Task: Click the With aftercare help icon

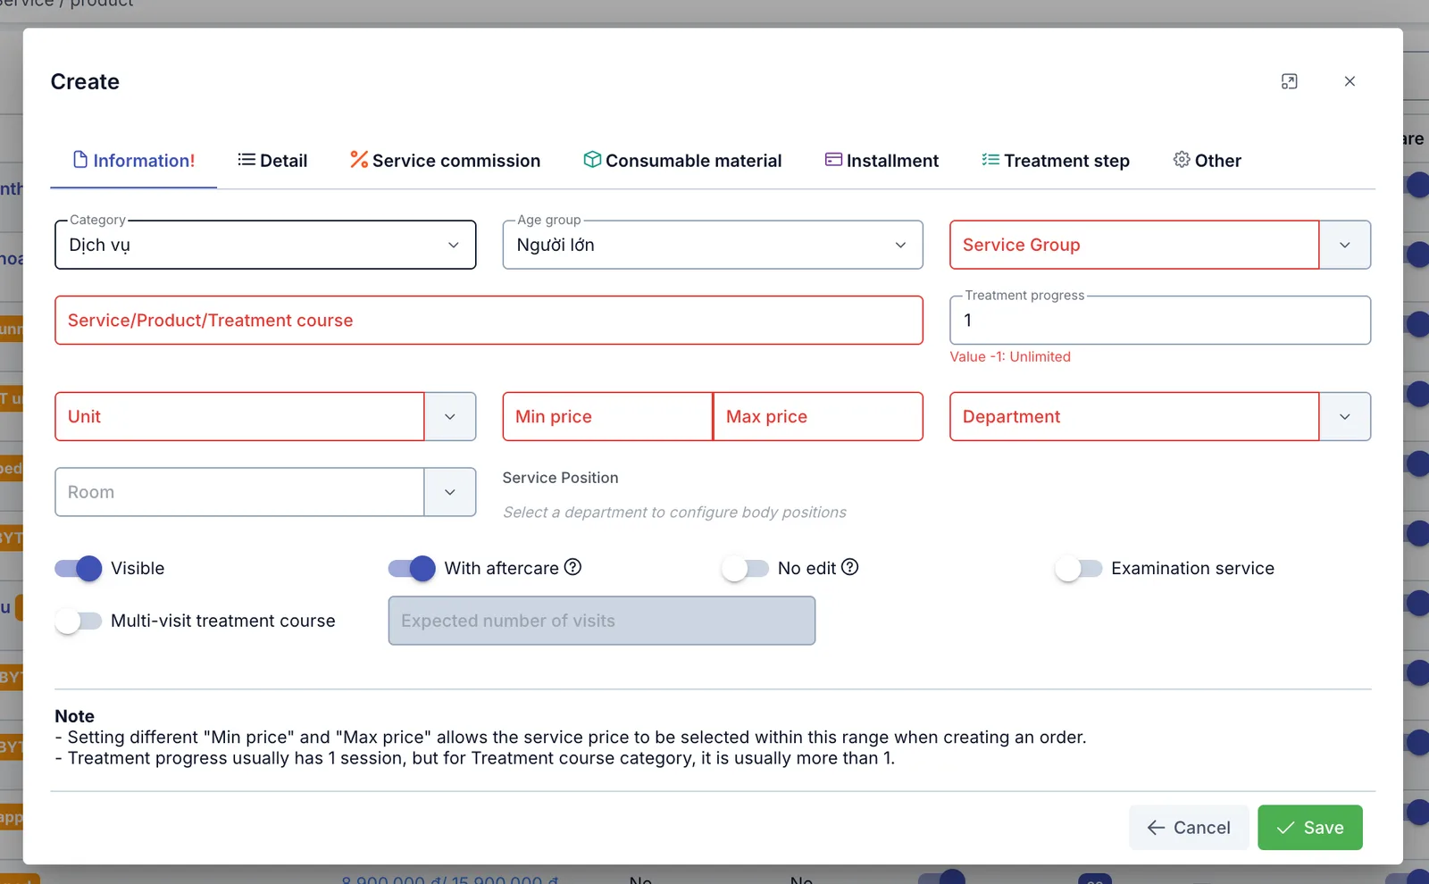Action: click(x=572, y=567)
